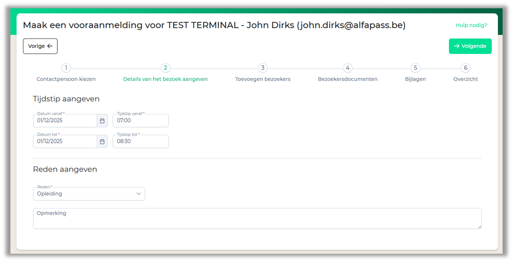
Task: Click step 2 circle icon
Action: pos(165,68)
